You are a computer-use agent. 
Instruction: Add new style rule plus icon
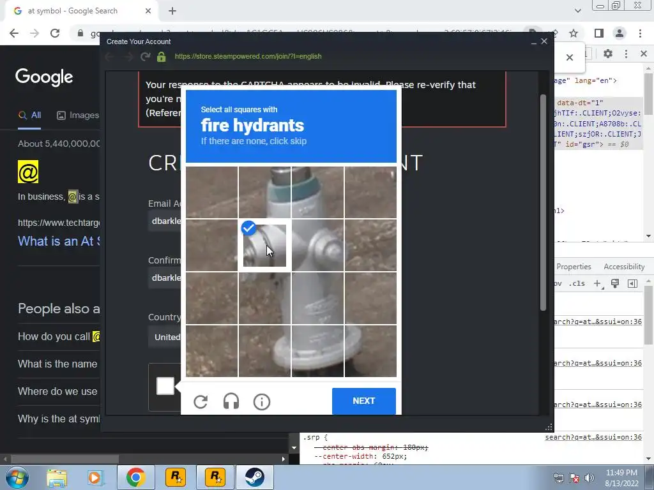[x=597, y=284]
